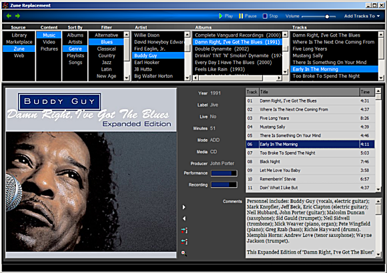Start playback with the Play button
The image size is (387, 273).
coord(226,16)
